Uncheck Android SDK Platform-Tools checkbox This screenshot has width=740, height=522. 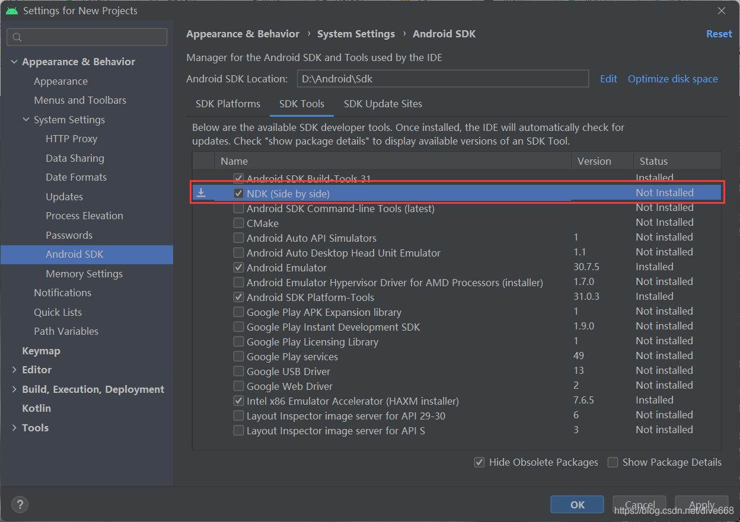(x=238, y=297)
